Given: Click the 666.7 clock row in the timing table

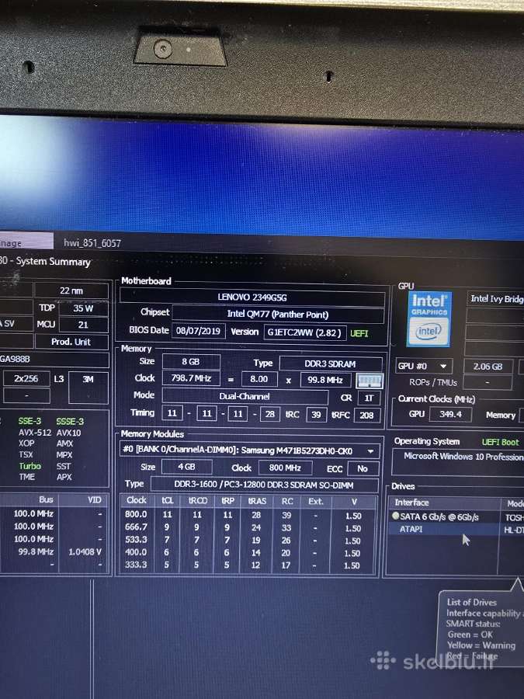Looking at the screenshot, I should (x=248, y=527).
